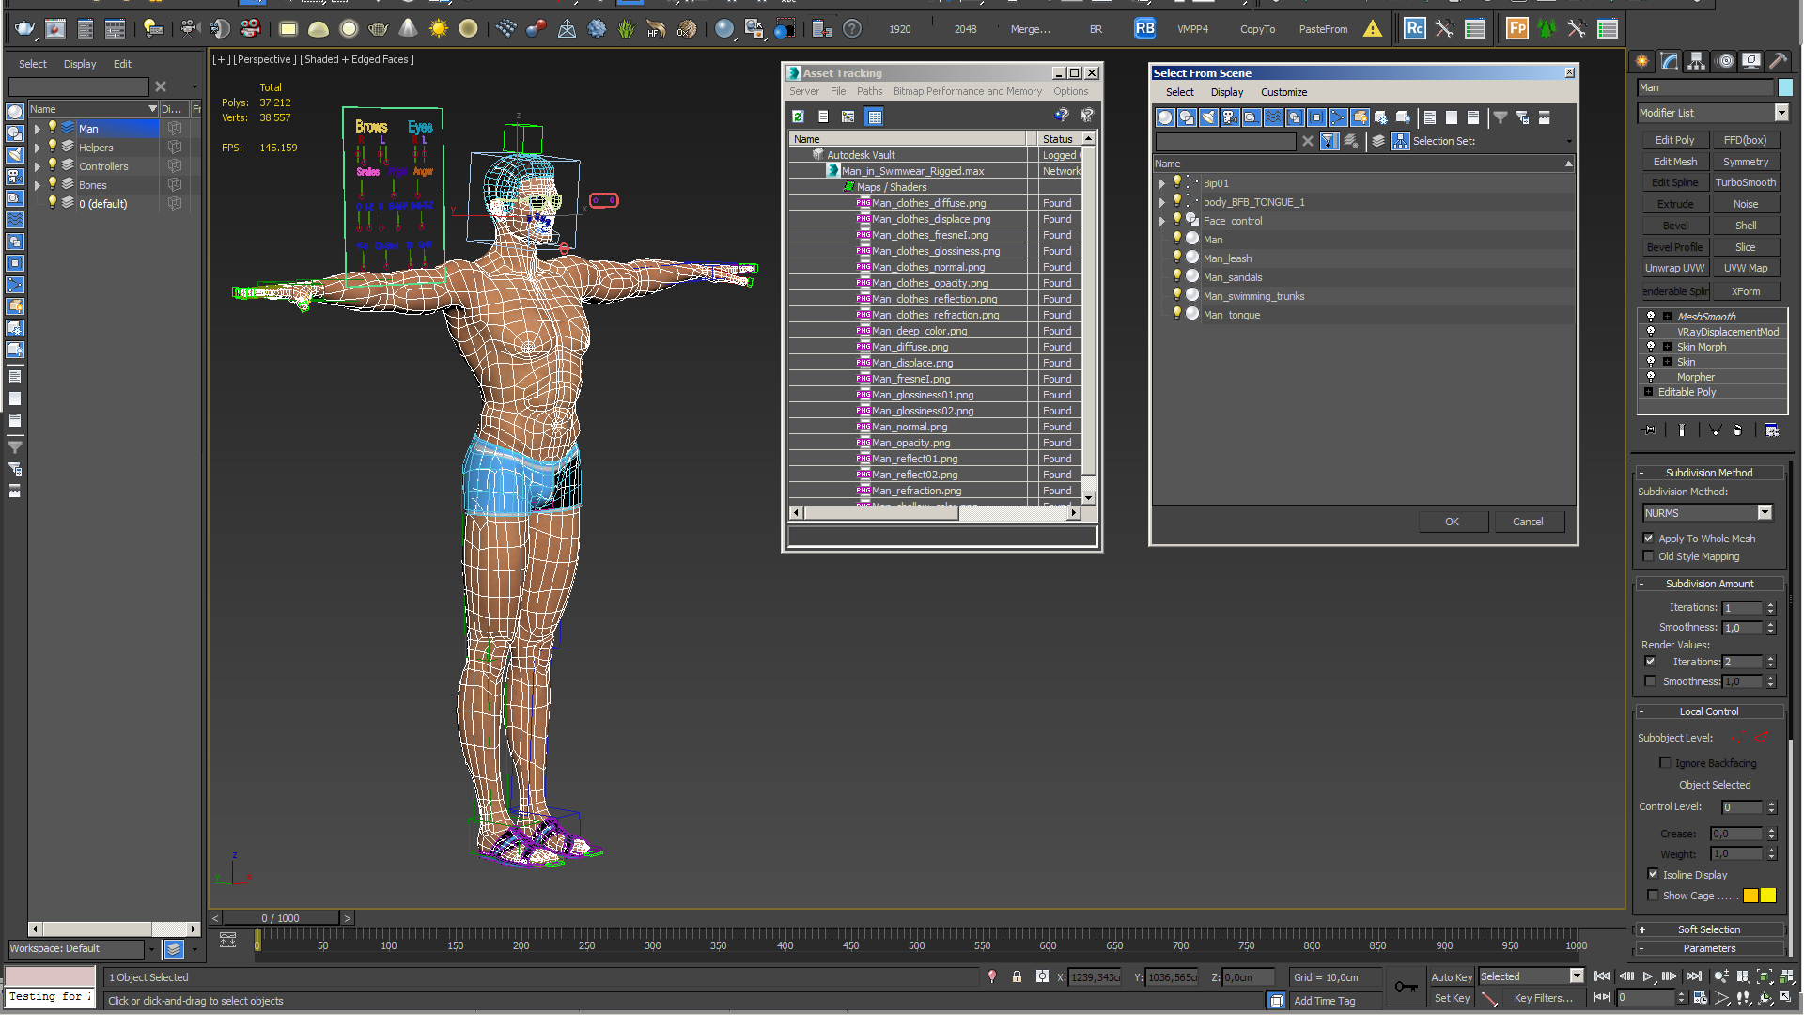Open Key Filters dialog button
The image size is (1804, 1015).
tap(1543, 998)
